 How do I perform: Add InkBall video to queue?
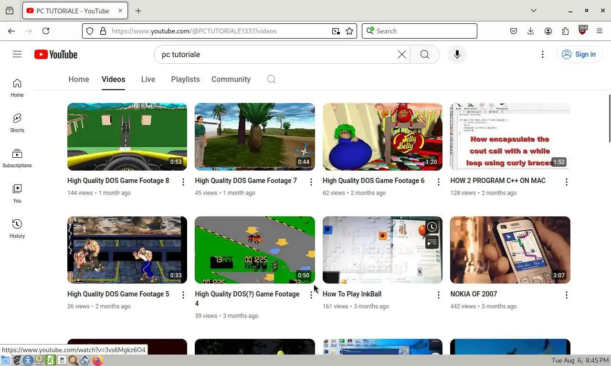[432, 243]
